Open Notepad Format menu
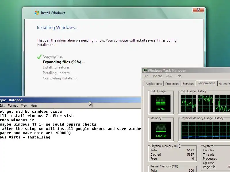 point(13,105)
